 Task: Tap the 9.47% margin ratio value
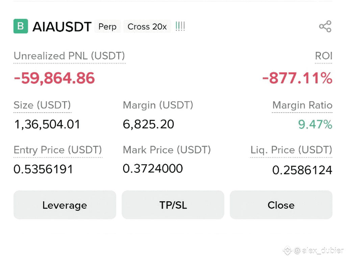click(x=315, y=124)
